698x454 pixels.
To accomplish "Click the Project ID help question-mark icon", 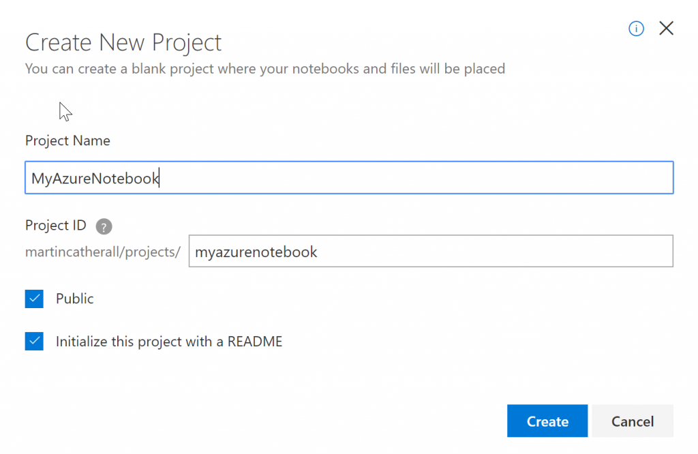I will click(104, 227).
